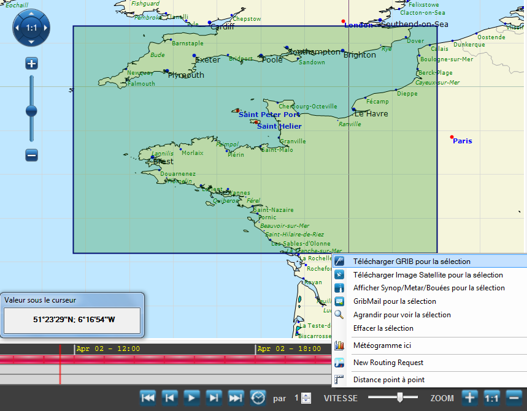The width and height of the screenshot is (527, 411).
Task: Click the map zoom-out minus button
Action: point(32,155)
